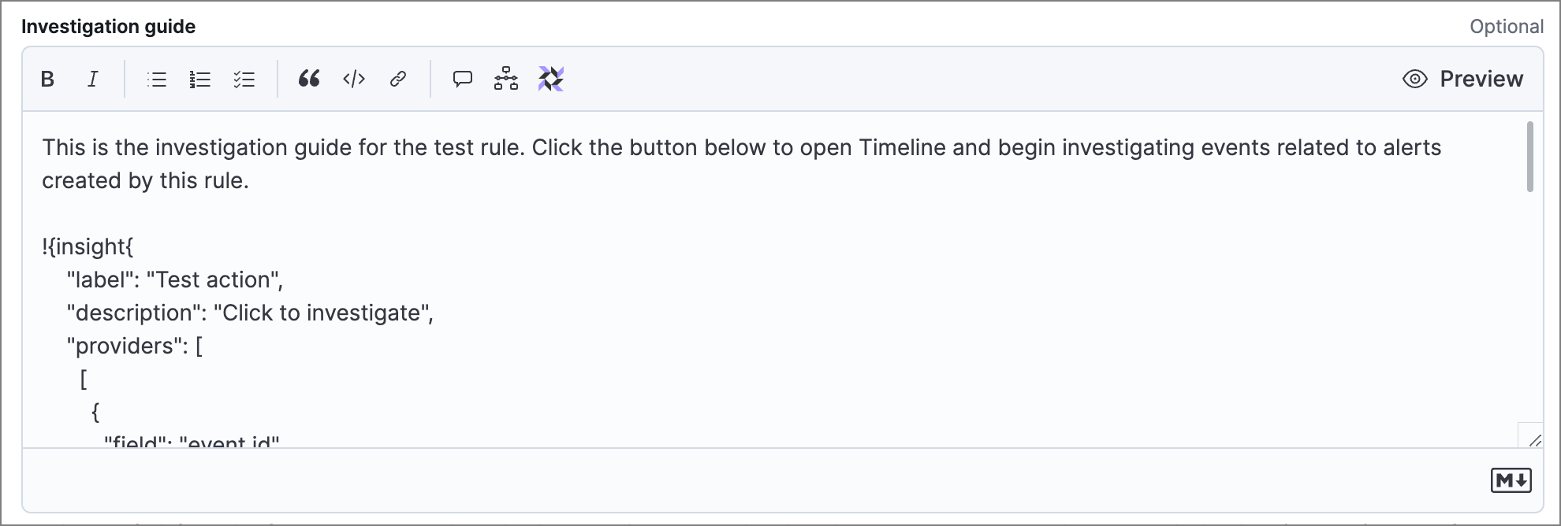Insert code formatting
This screenshot has width=1561, height=526.
(354, 79)
